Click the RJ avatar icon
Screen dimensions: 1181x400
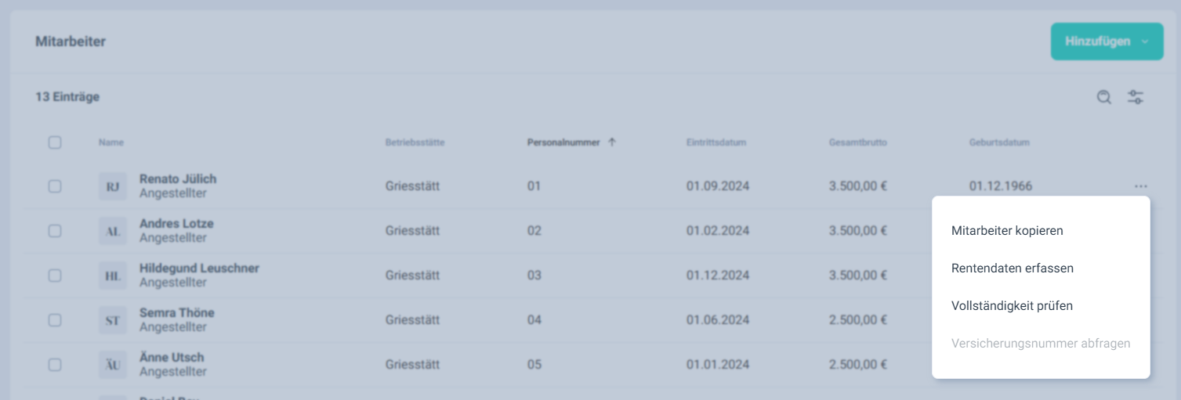[x=112, y=186]
